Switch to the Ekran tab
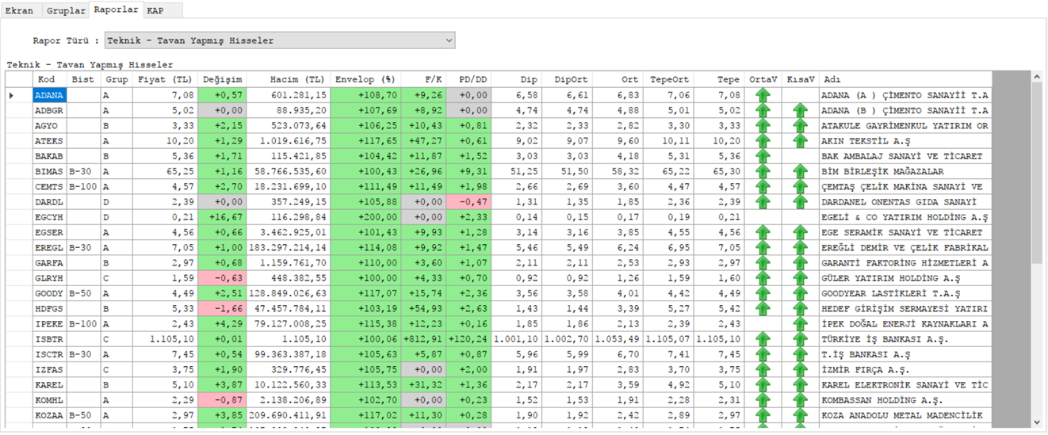The image size is (1048, 435). (19, 11)
